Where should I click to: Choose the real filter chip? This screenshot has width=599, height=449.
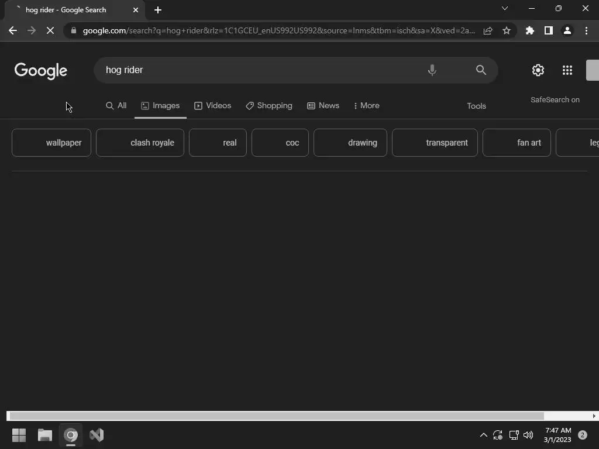click(x=218, y=143)
